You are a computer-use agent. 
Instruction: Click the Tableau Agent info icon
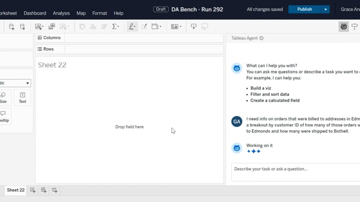[261, 38]
